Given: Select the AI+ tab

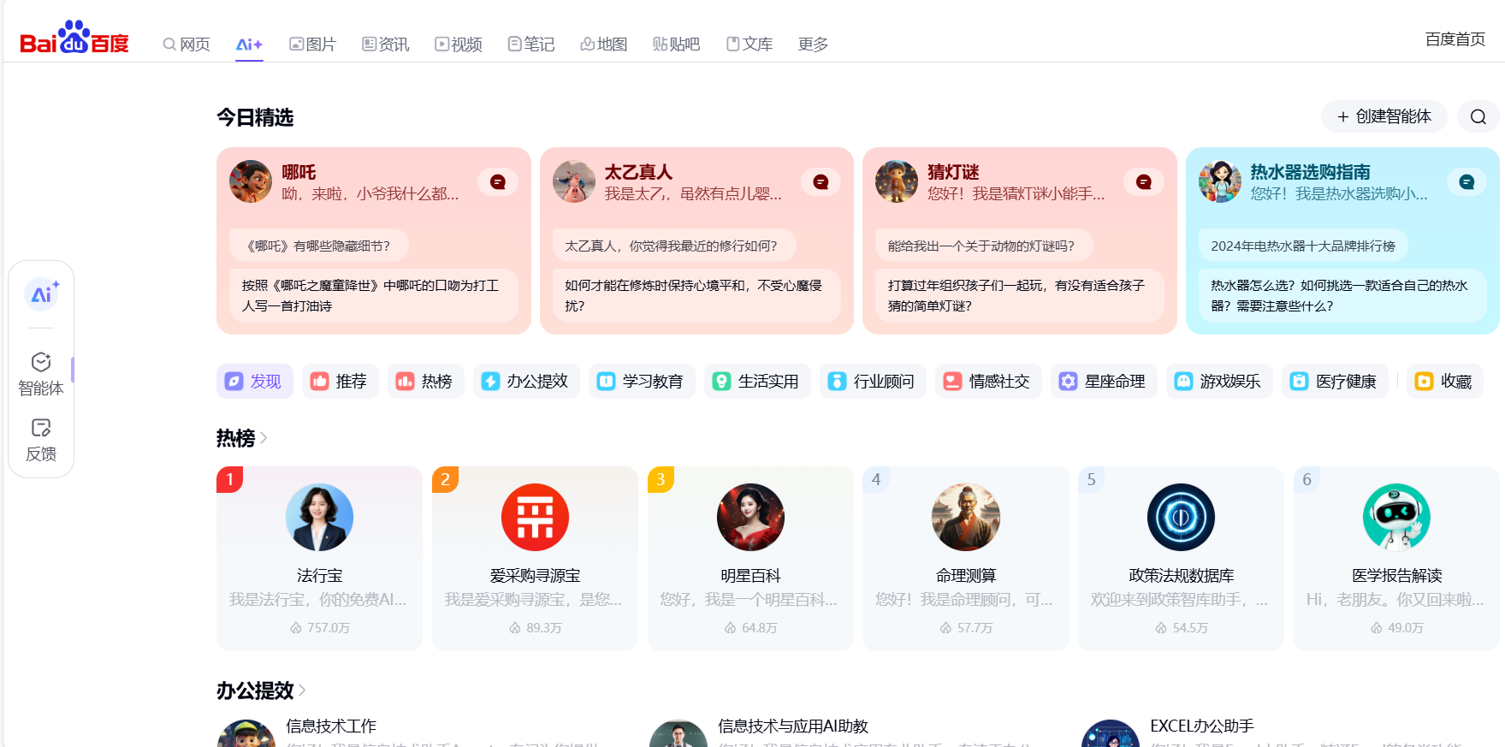Looking at the screenshot, I should tap(249, 44).
